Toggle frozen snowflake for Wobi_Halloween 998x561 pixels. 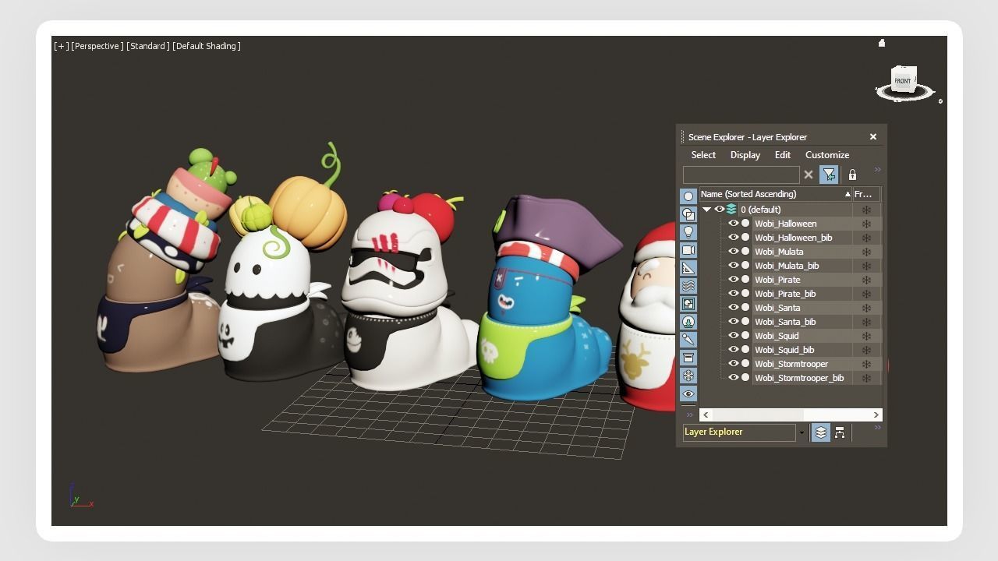[866, 224]
